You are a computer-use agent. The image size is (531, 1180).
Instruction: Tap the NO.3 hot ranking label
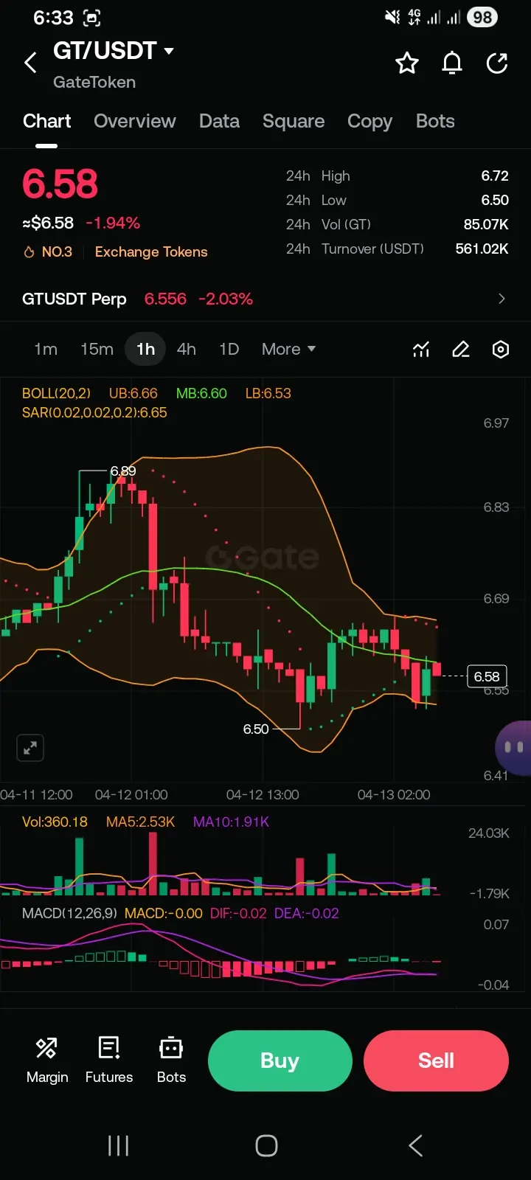click(x=48, y=252)
